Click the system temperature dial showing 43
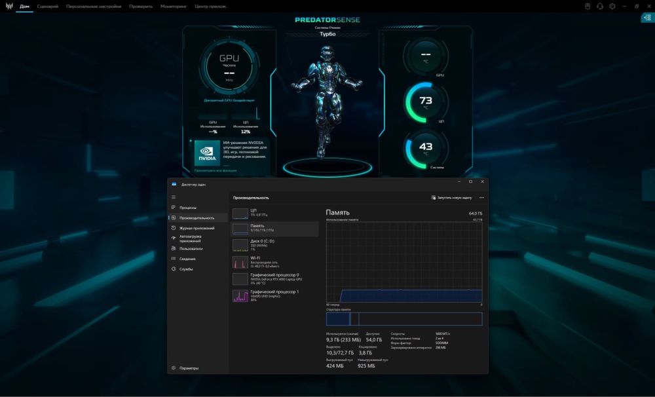Image resolution: width=655 pixels, height=397 pixels. [426, 148]
